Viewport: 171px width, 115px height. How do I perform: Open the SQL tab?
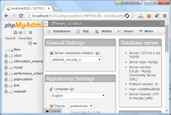point(82,31)
